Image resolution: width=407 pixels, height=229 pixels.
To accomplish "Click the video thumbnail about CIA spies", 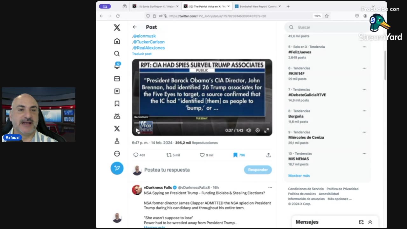I will [202, 97].
